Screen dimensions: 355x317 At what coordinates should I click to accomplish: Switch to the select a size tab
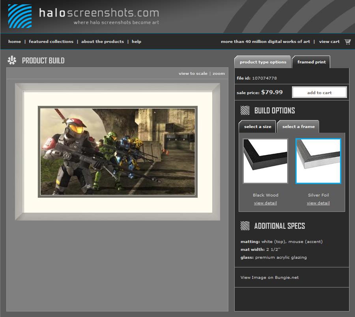click(258, 127)
